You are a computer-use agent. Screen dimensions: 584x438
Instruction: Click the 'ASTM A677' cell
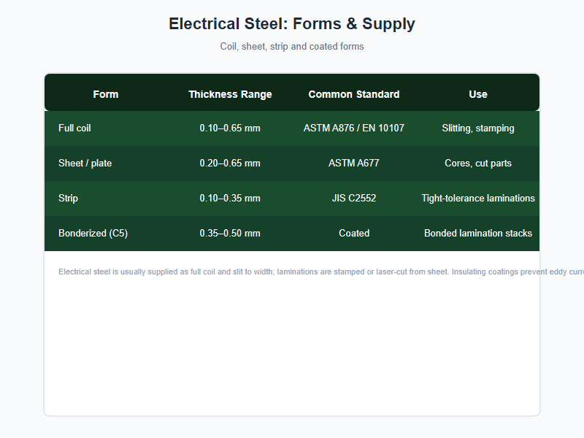click(x=354, y=164)
